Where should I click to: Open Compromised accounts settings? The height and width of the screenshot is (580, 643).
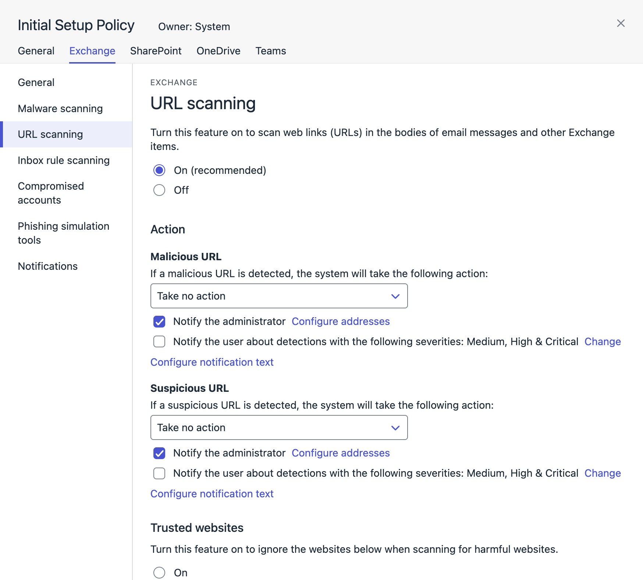click(x=51, y=193)
